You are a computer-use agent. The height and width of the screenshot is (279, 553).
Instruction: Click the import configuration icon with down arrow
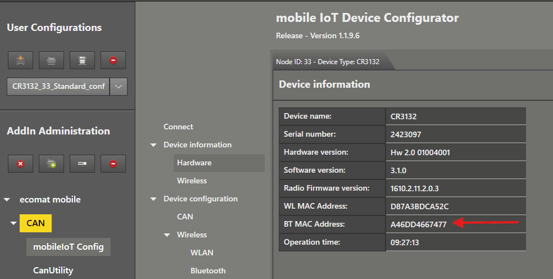21,60
